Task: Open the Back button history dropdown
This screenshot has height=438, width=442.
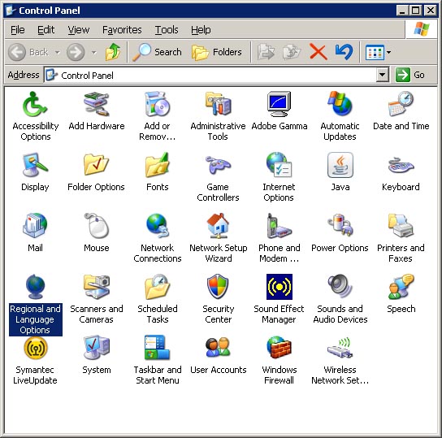Action: [x=57, y=53]
